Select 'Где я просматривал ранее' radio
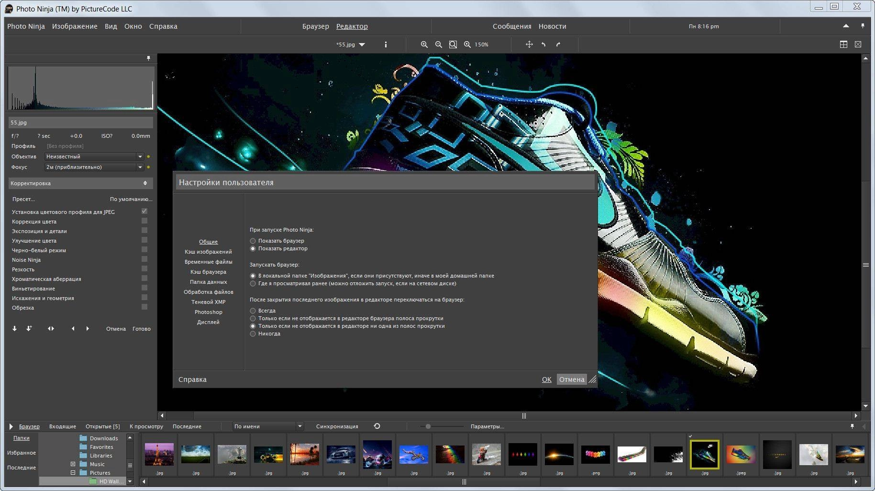This screenshot has height=491, width=875. 253,283
